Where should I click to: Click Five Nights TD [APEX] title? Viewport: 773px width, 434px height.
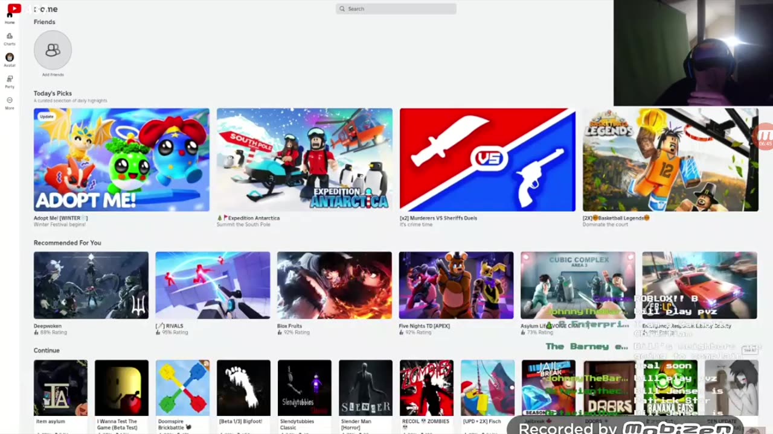pos(425,326)
